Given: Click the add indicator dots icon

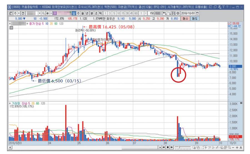Looking at the screenshot, I should pyautogui.click(x=165, y=13).
